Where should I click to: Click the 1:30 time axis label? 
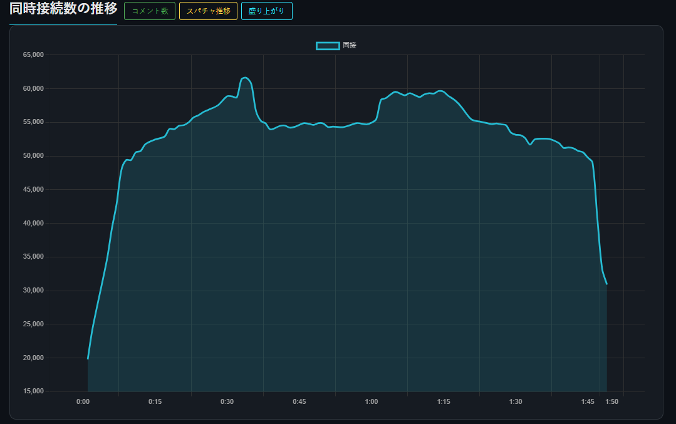[x=516, y=401]
